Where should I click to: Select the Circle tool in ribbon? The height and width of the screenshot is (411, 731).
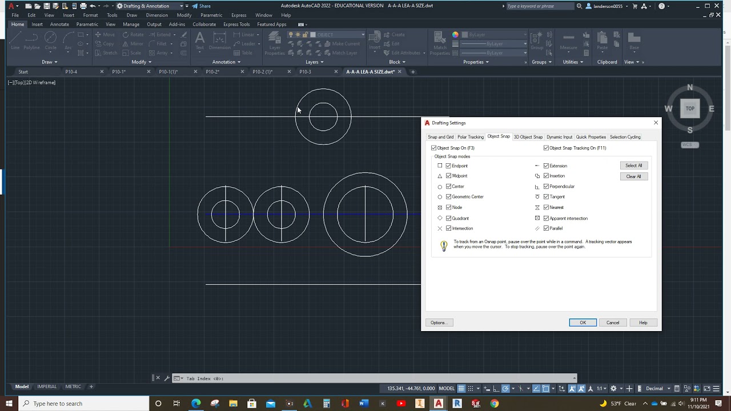click(x=51, y=41)
